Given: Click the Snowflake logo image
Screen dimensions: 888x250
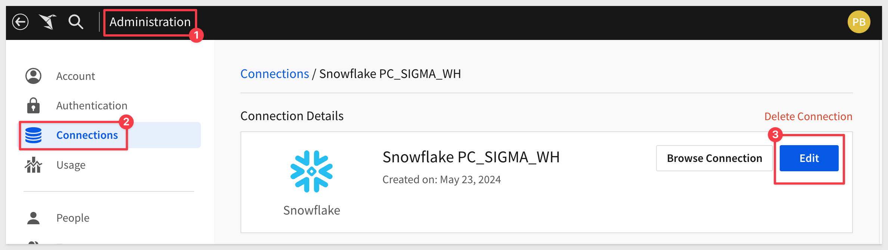Looking at the screenshot, I should pos(311,171).
